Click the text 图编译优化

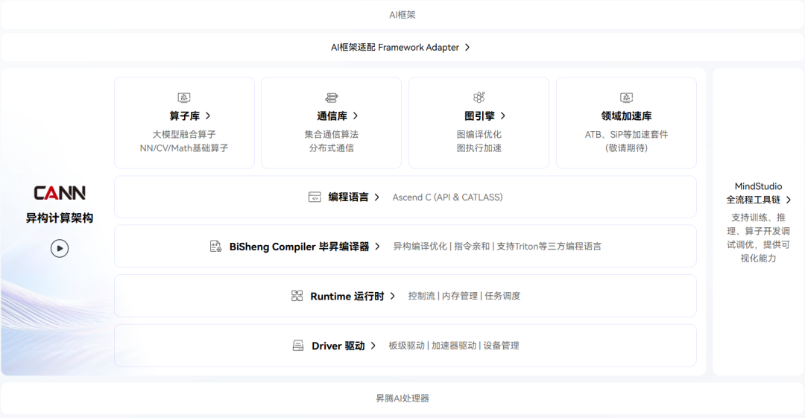tap(479, 135)
